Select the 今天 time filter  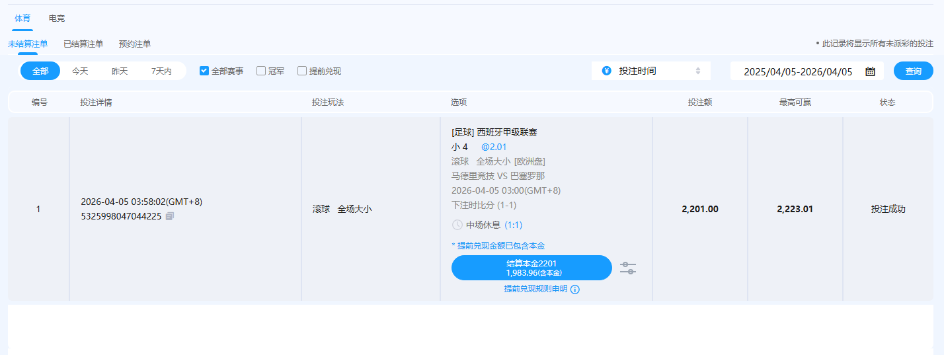tap(80, 71)
